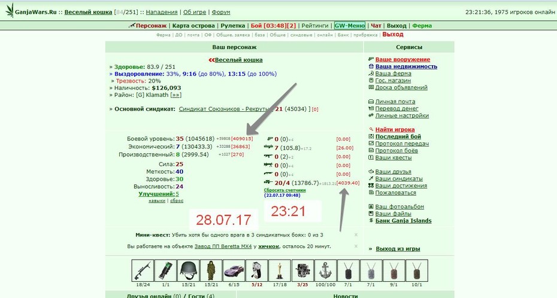Open Личные настройки link
This screenshot has width=557, height=298.
pyautogui.click(x=402, y=115)
